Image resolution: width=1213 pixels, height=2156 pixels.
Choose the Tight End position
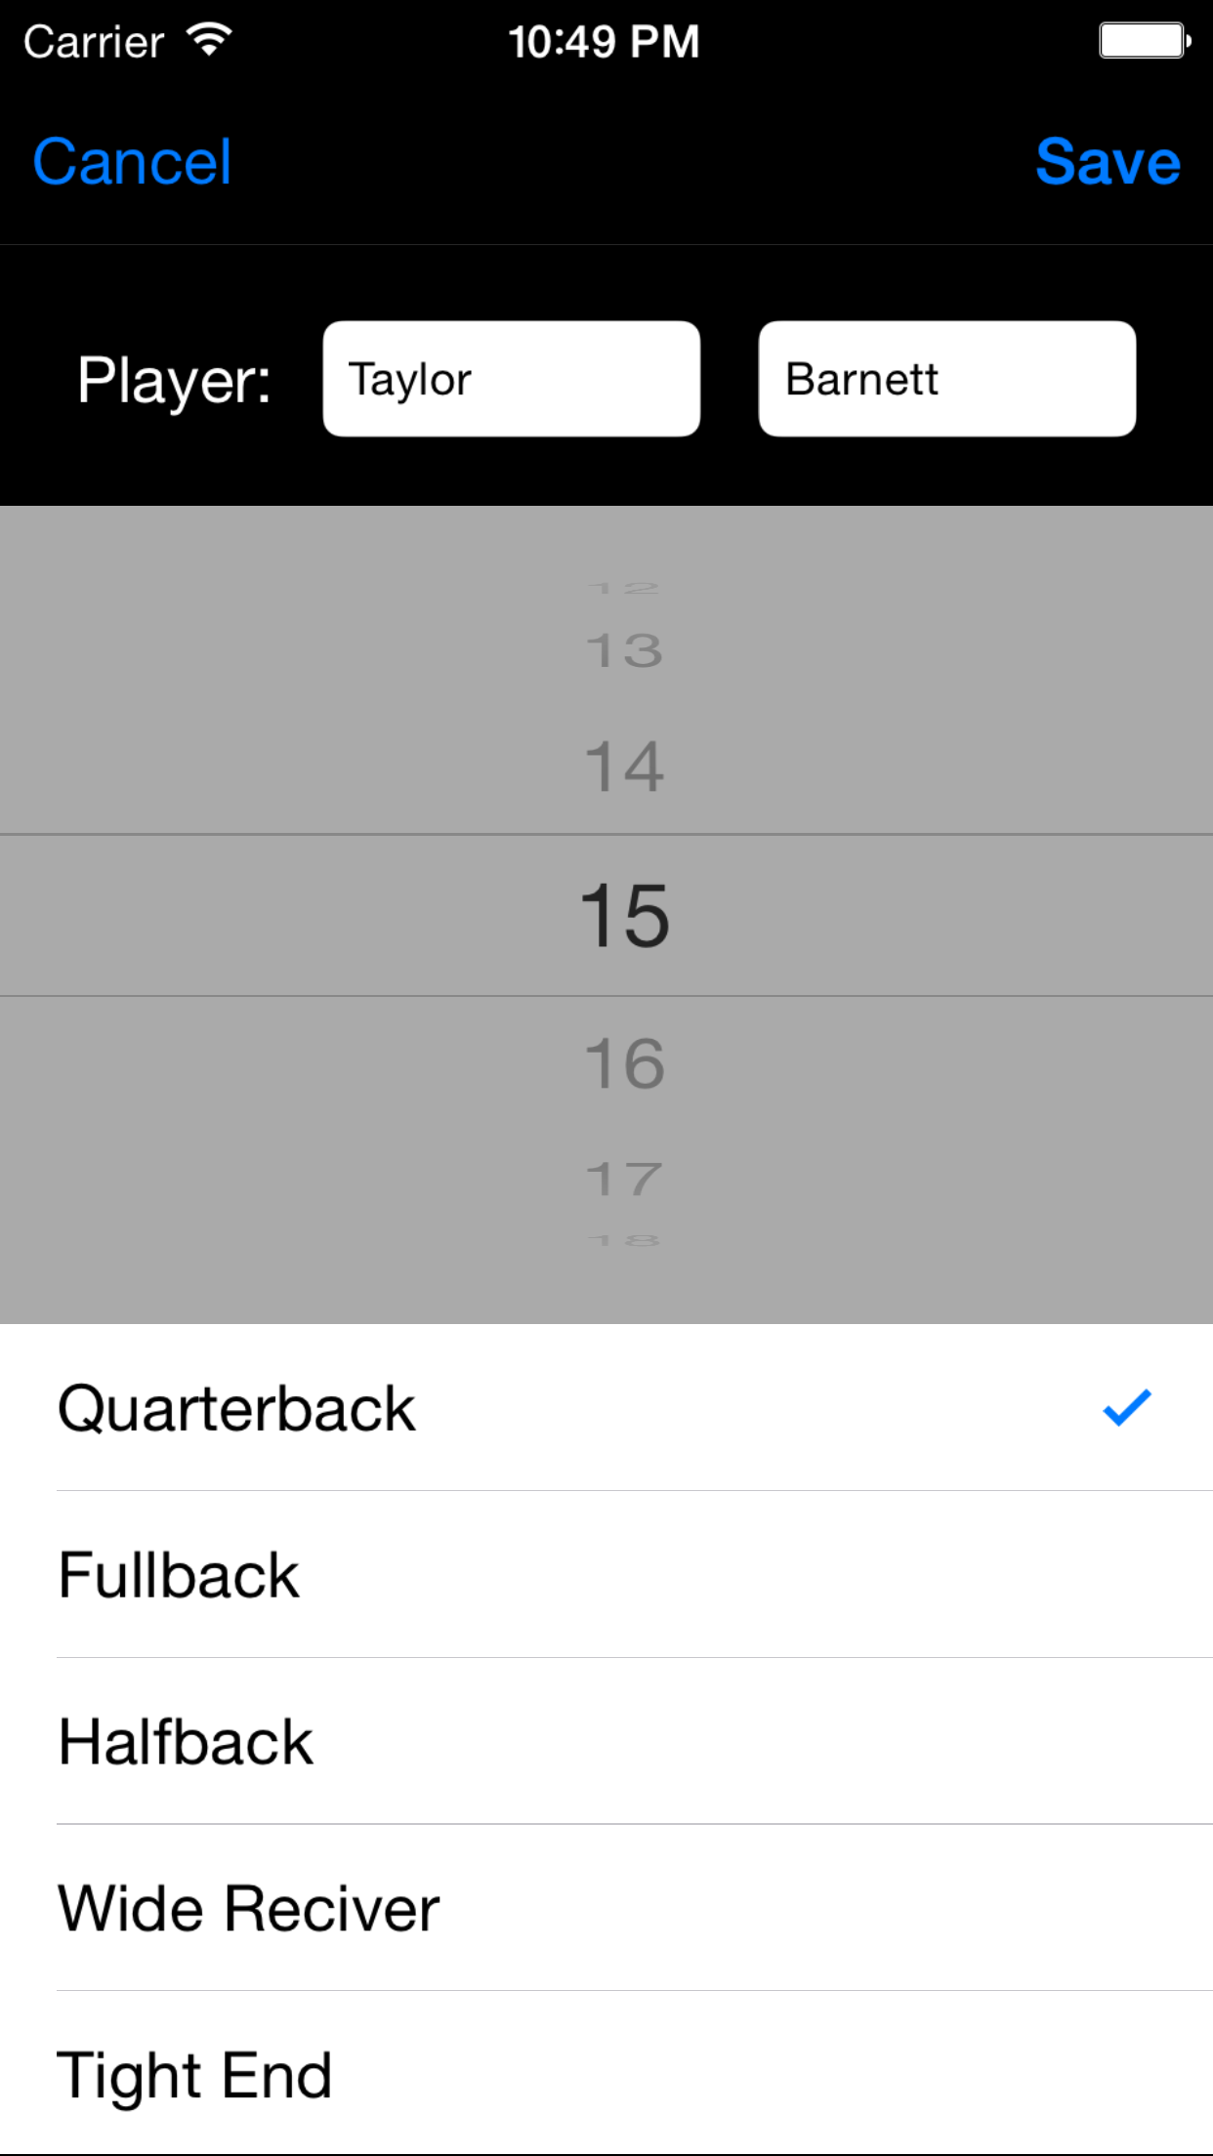(195, 2075)
